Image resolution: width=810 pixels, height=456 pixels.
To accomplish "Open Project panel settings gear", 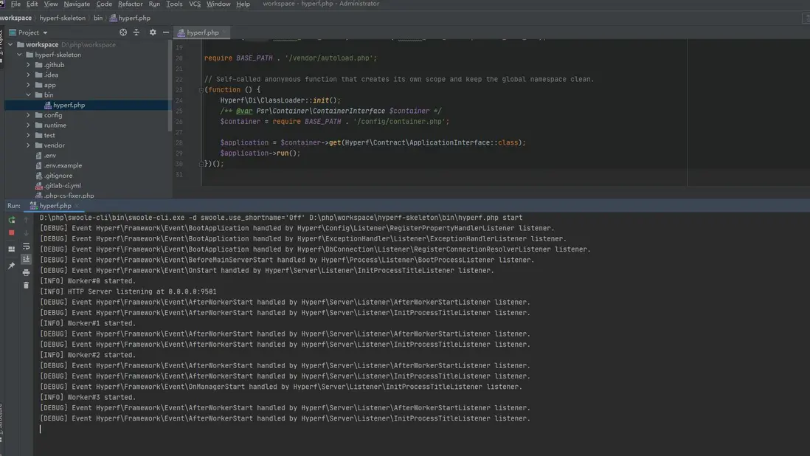I will pyautogui.click(x=153, y=32).
